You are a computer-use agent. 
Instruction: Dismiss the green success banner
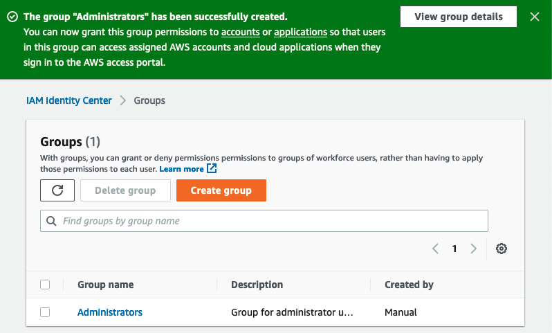pos(535,17)
